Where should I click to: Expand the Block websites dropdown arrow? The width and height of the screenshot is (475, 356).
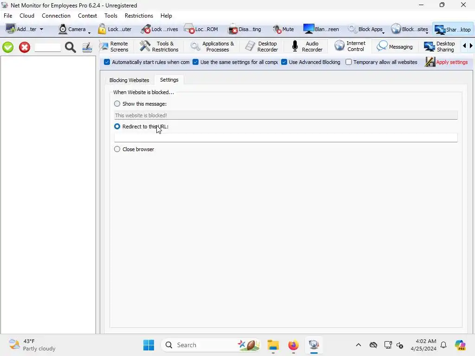[427, 33]
